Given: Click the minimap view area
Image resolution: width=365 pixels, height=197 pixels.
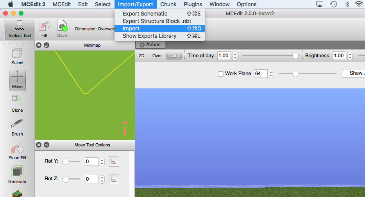Looking at the screenshot, I should point(85,95).
